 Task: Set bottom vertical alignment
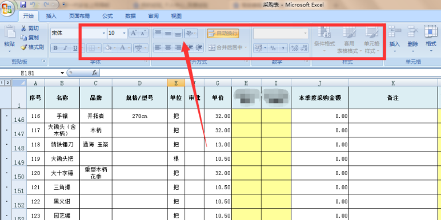(178, 34)
